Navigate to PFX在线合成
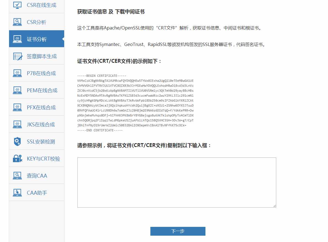 tap(37, 107)
